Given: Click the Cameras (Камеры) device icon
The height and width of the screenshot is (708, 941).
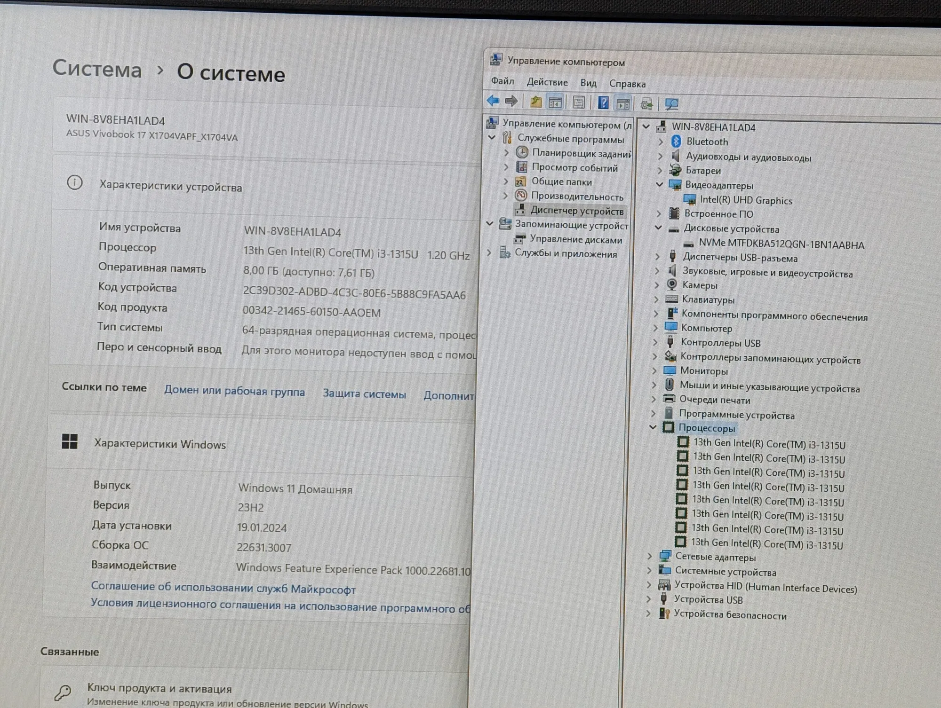Looking at the screenshot, I should [672, 284].
